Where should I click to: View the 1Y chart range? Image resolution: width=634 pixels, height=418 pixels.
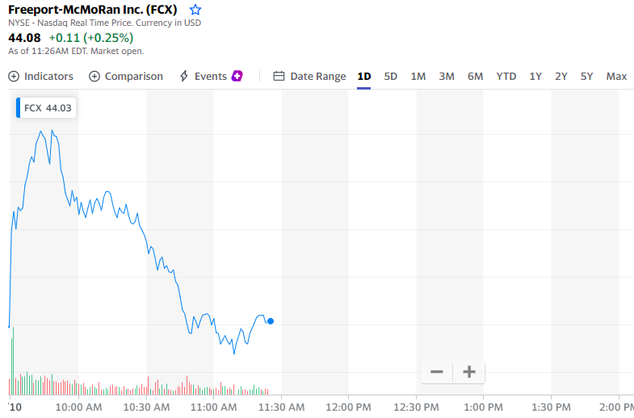coord(536,76)
